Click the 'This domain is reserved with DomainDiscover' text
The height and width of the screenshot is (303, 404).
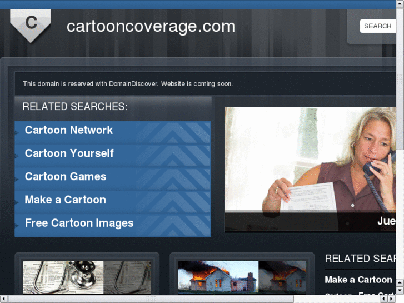[128, 84]
